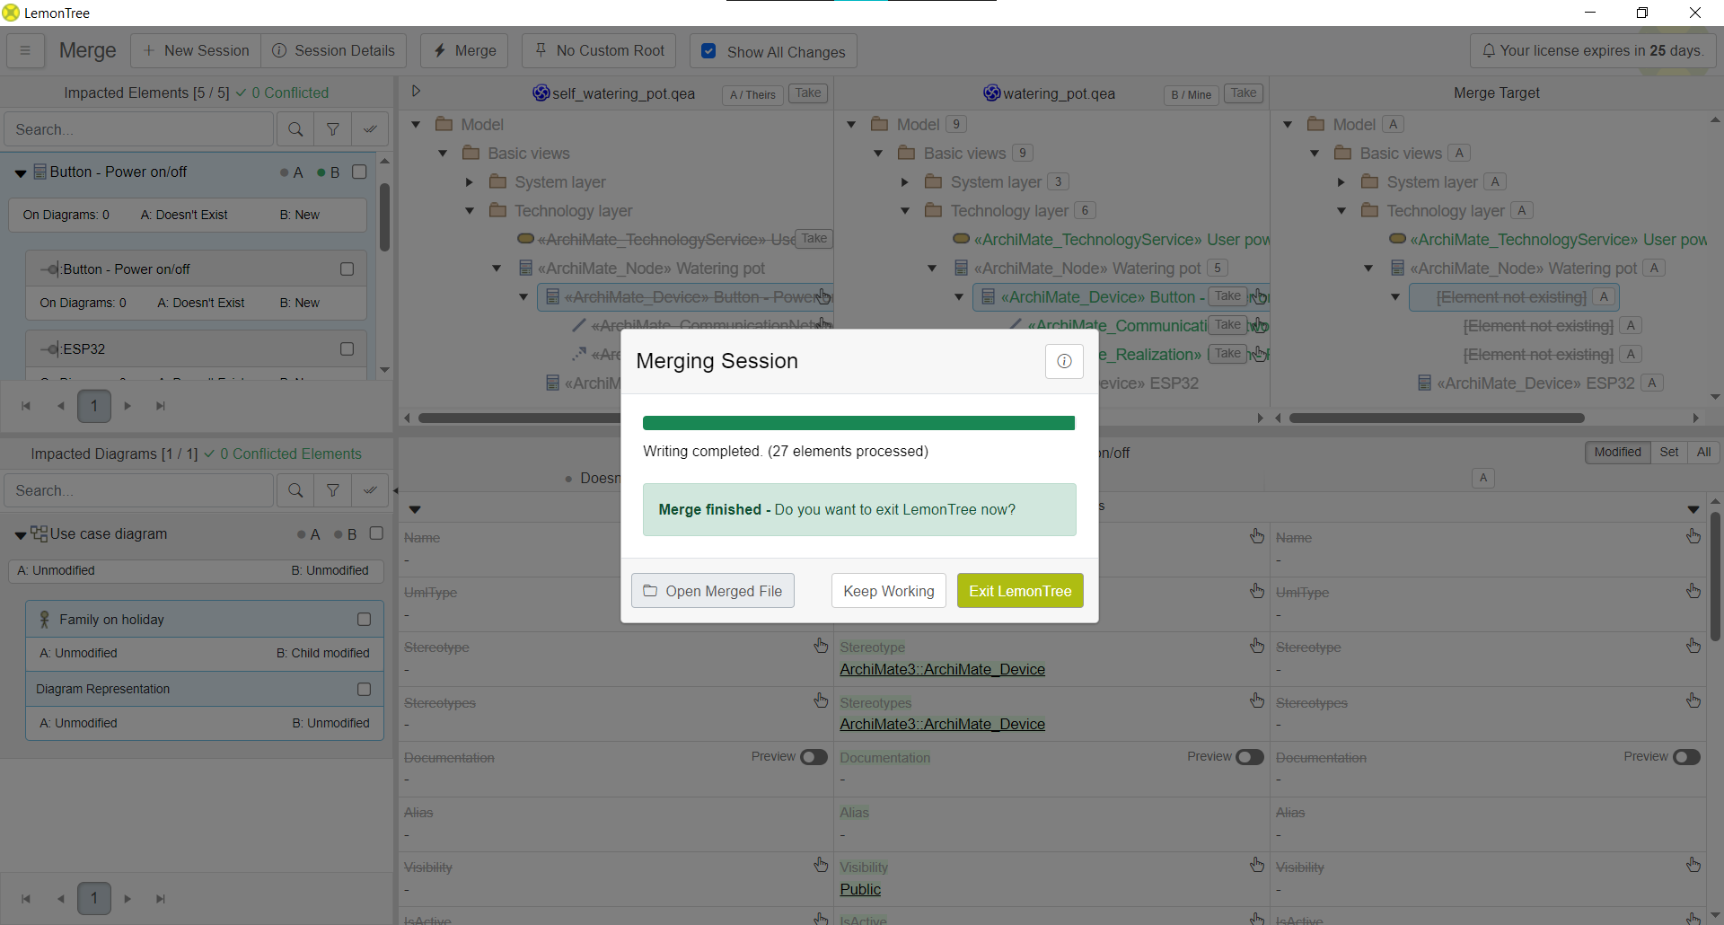
Task: Click take-hand icon beside Stereotype in left column
Action: 821,646
